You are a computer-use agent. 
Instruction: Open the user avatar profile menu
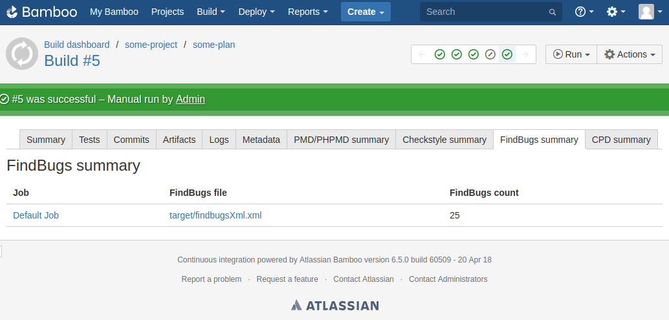[650, 12]
